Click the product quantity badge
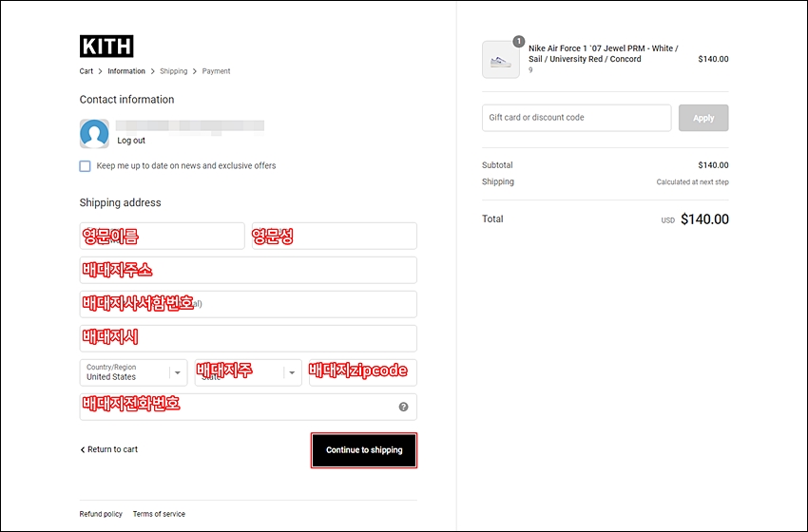Image resolution: width=808 pixels, height=532 pixels. pos(519,41)
